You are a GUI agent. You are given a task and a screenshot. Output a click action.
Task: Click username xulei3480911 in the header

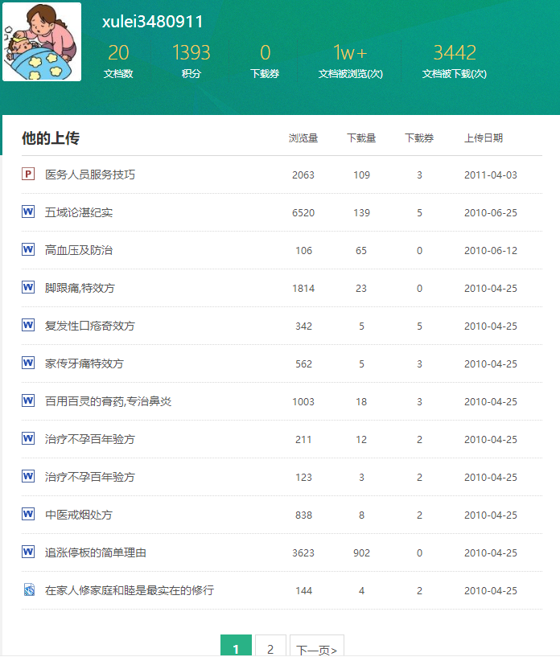point(153,22)
